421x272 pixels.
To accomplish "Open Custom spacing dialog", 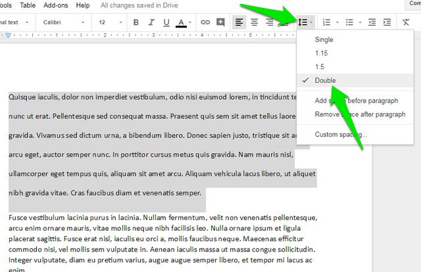I will pyautogui.click(x=355, y=135).
